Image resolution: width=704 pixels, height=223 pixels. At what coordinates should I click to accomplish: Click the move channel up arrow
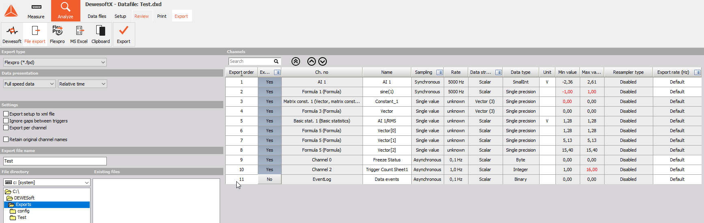click(x=311, y=62)
